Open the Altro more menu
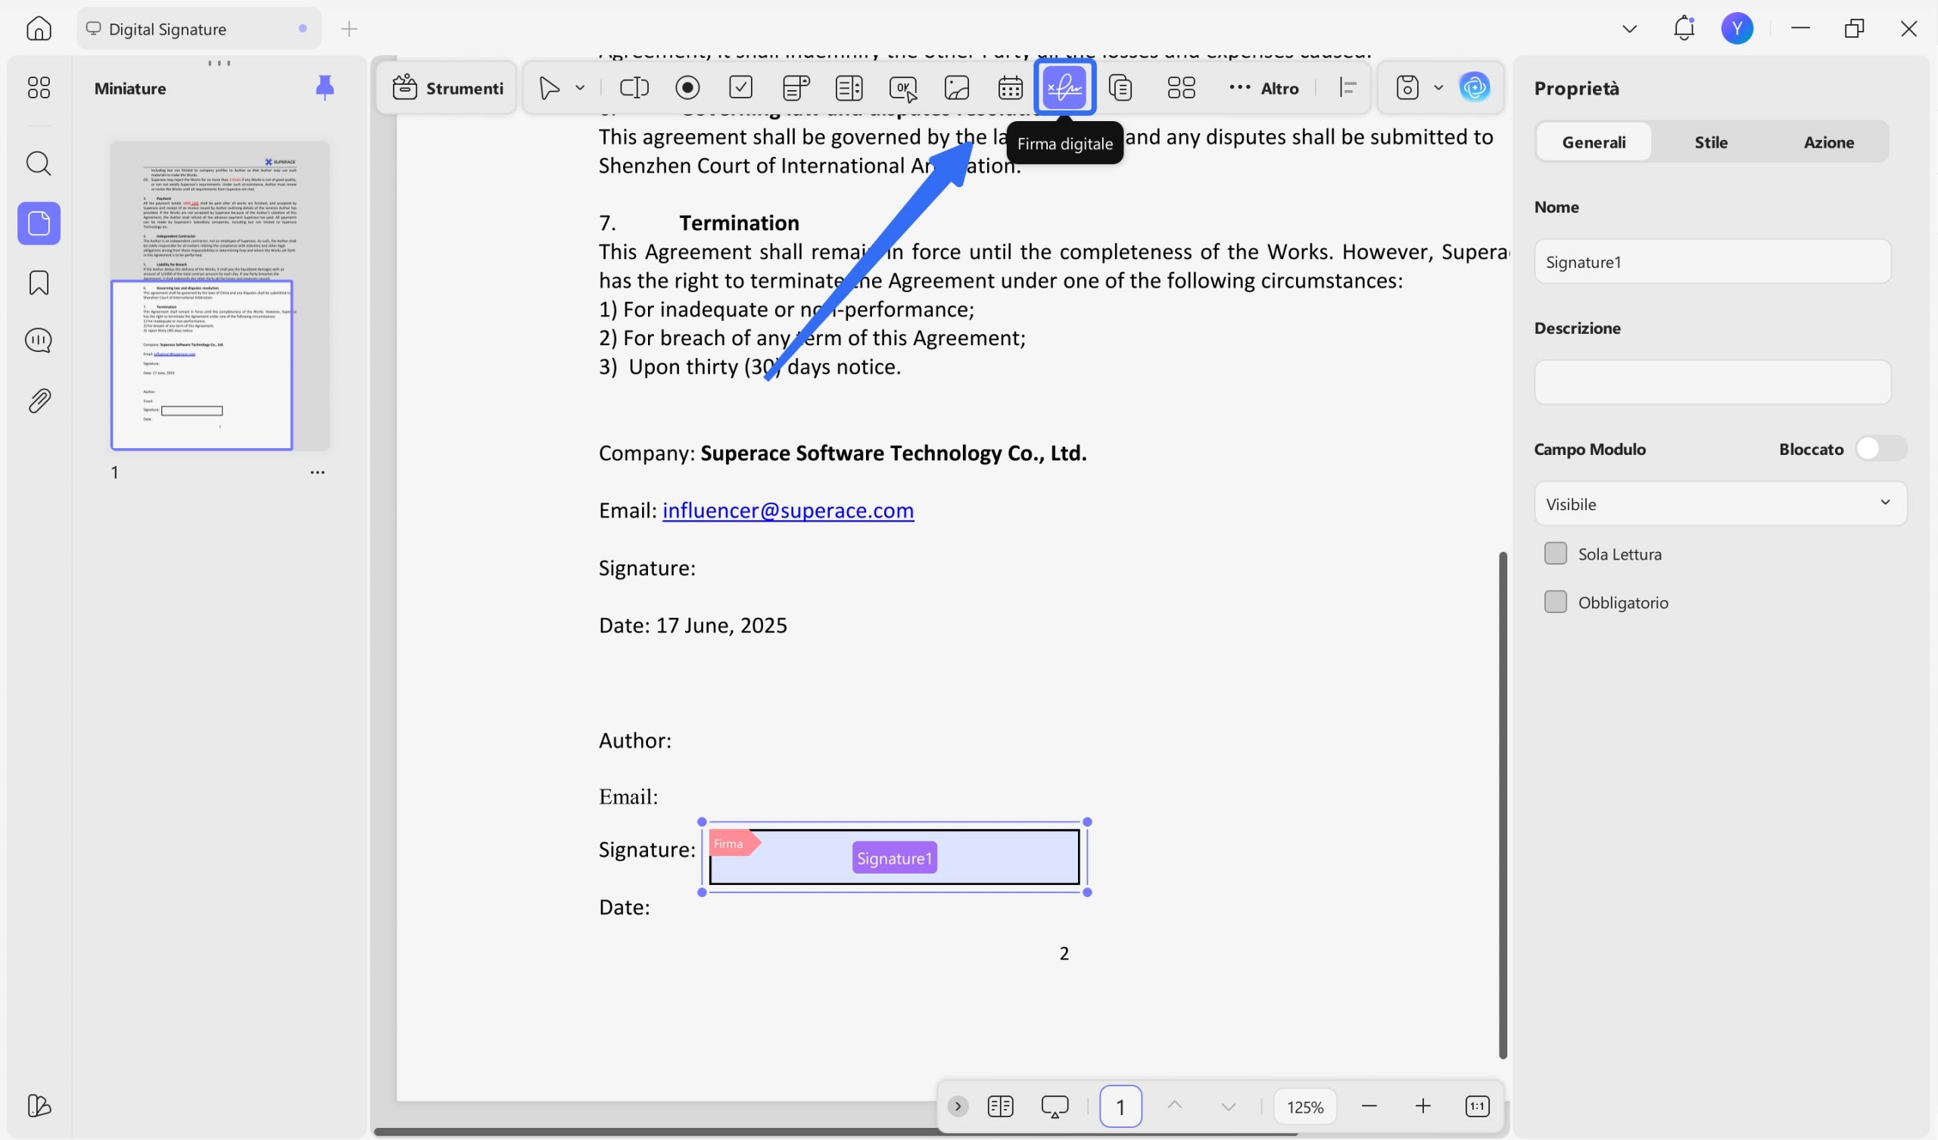Screen dimensions: 1938x1140 click(x=1263, y=88)
